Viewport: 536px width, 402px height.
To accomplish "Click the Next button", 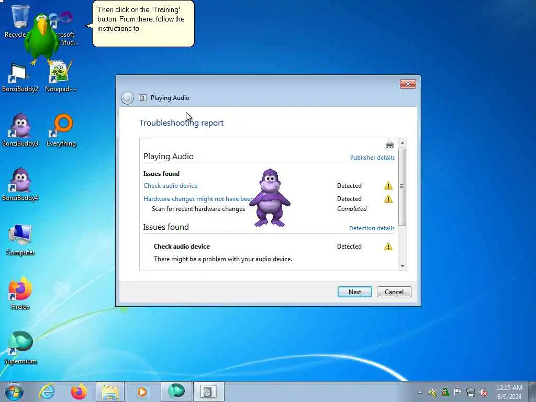I will point(355,292).
